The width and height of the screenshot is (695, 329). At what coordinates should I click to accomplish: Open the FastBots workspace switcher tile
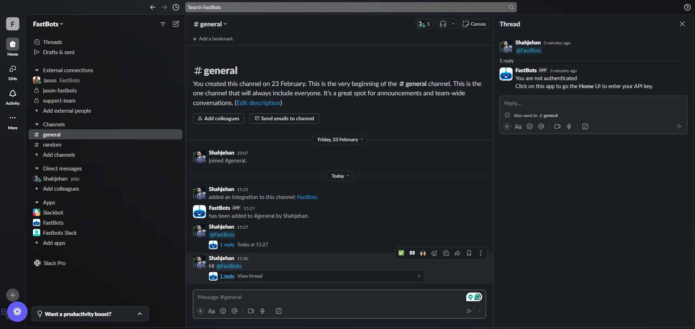pos(13,24)
